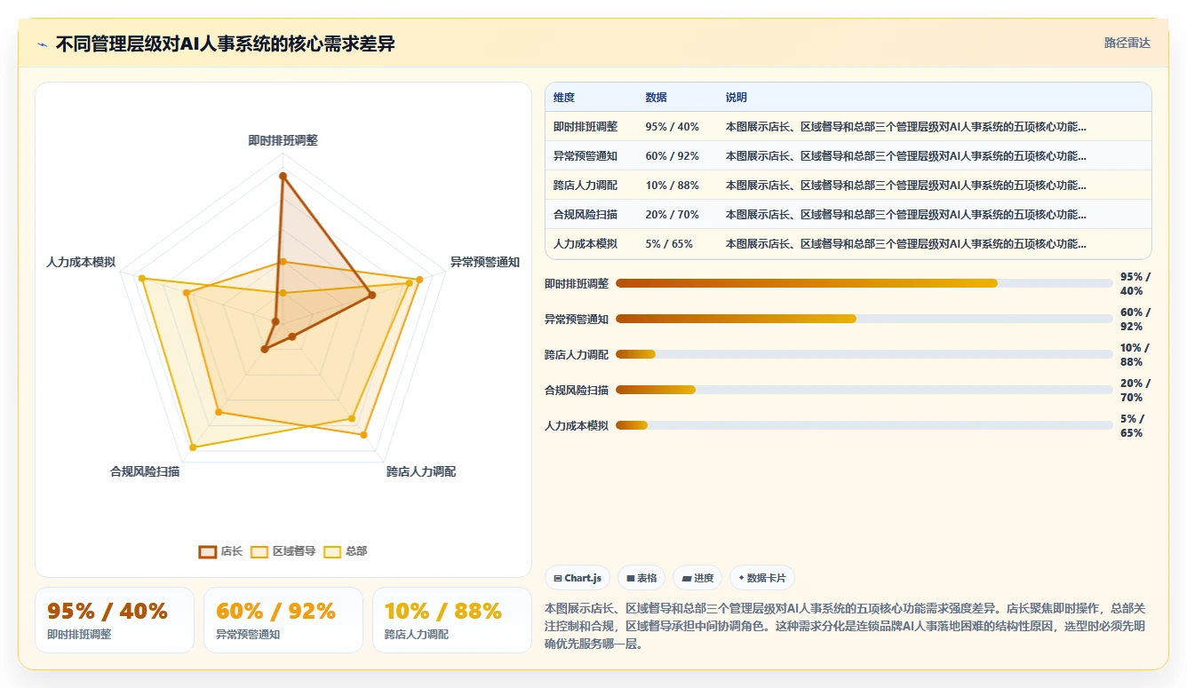Click the 异常预警通知 radar axis label
The image size is (1187, 688).
(484, 262)
